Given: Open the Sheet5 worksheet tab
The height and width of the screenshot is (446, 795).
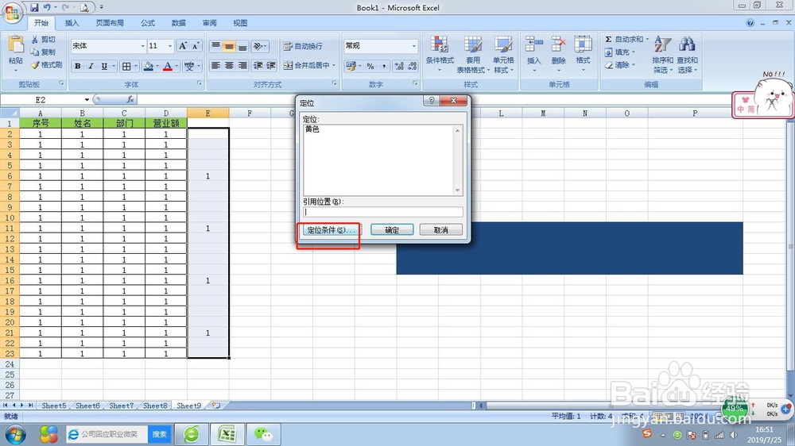Looking at the screenshot, I should coord(54,406).
